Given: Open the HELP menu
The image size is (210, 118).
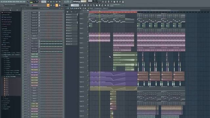Looking at the screenshot, I should [24, 2].
